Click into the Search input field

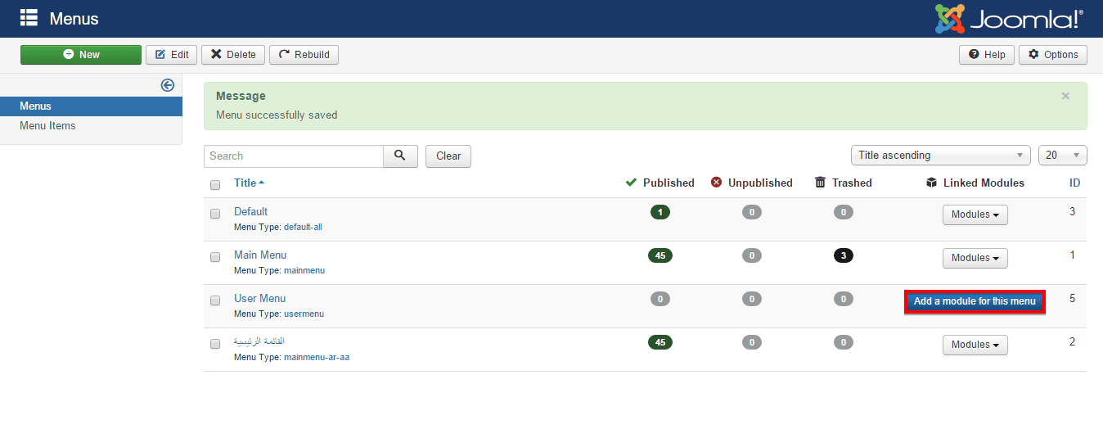tap(293, 156)
